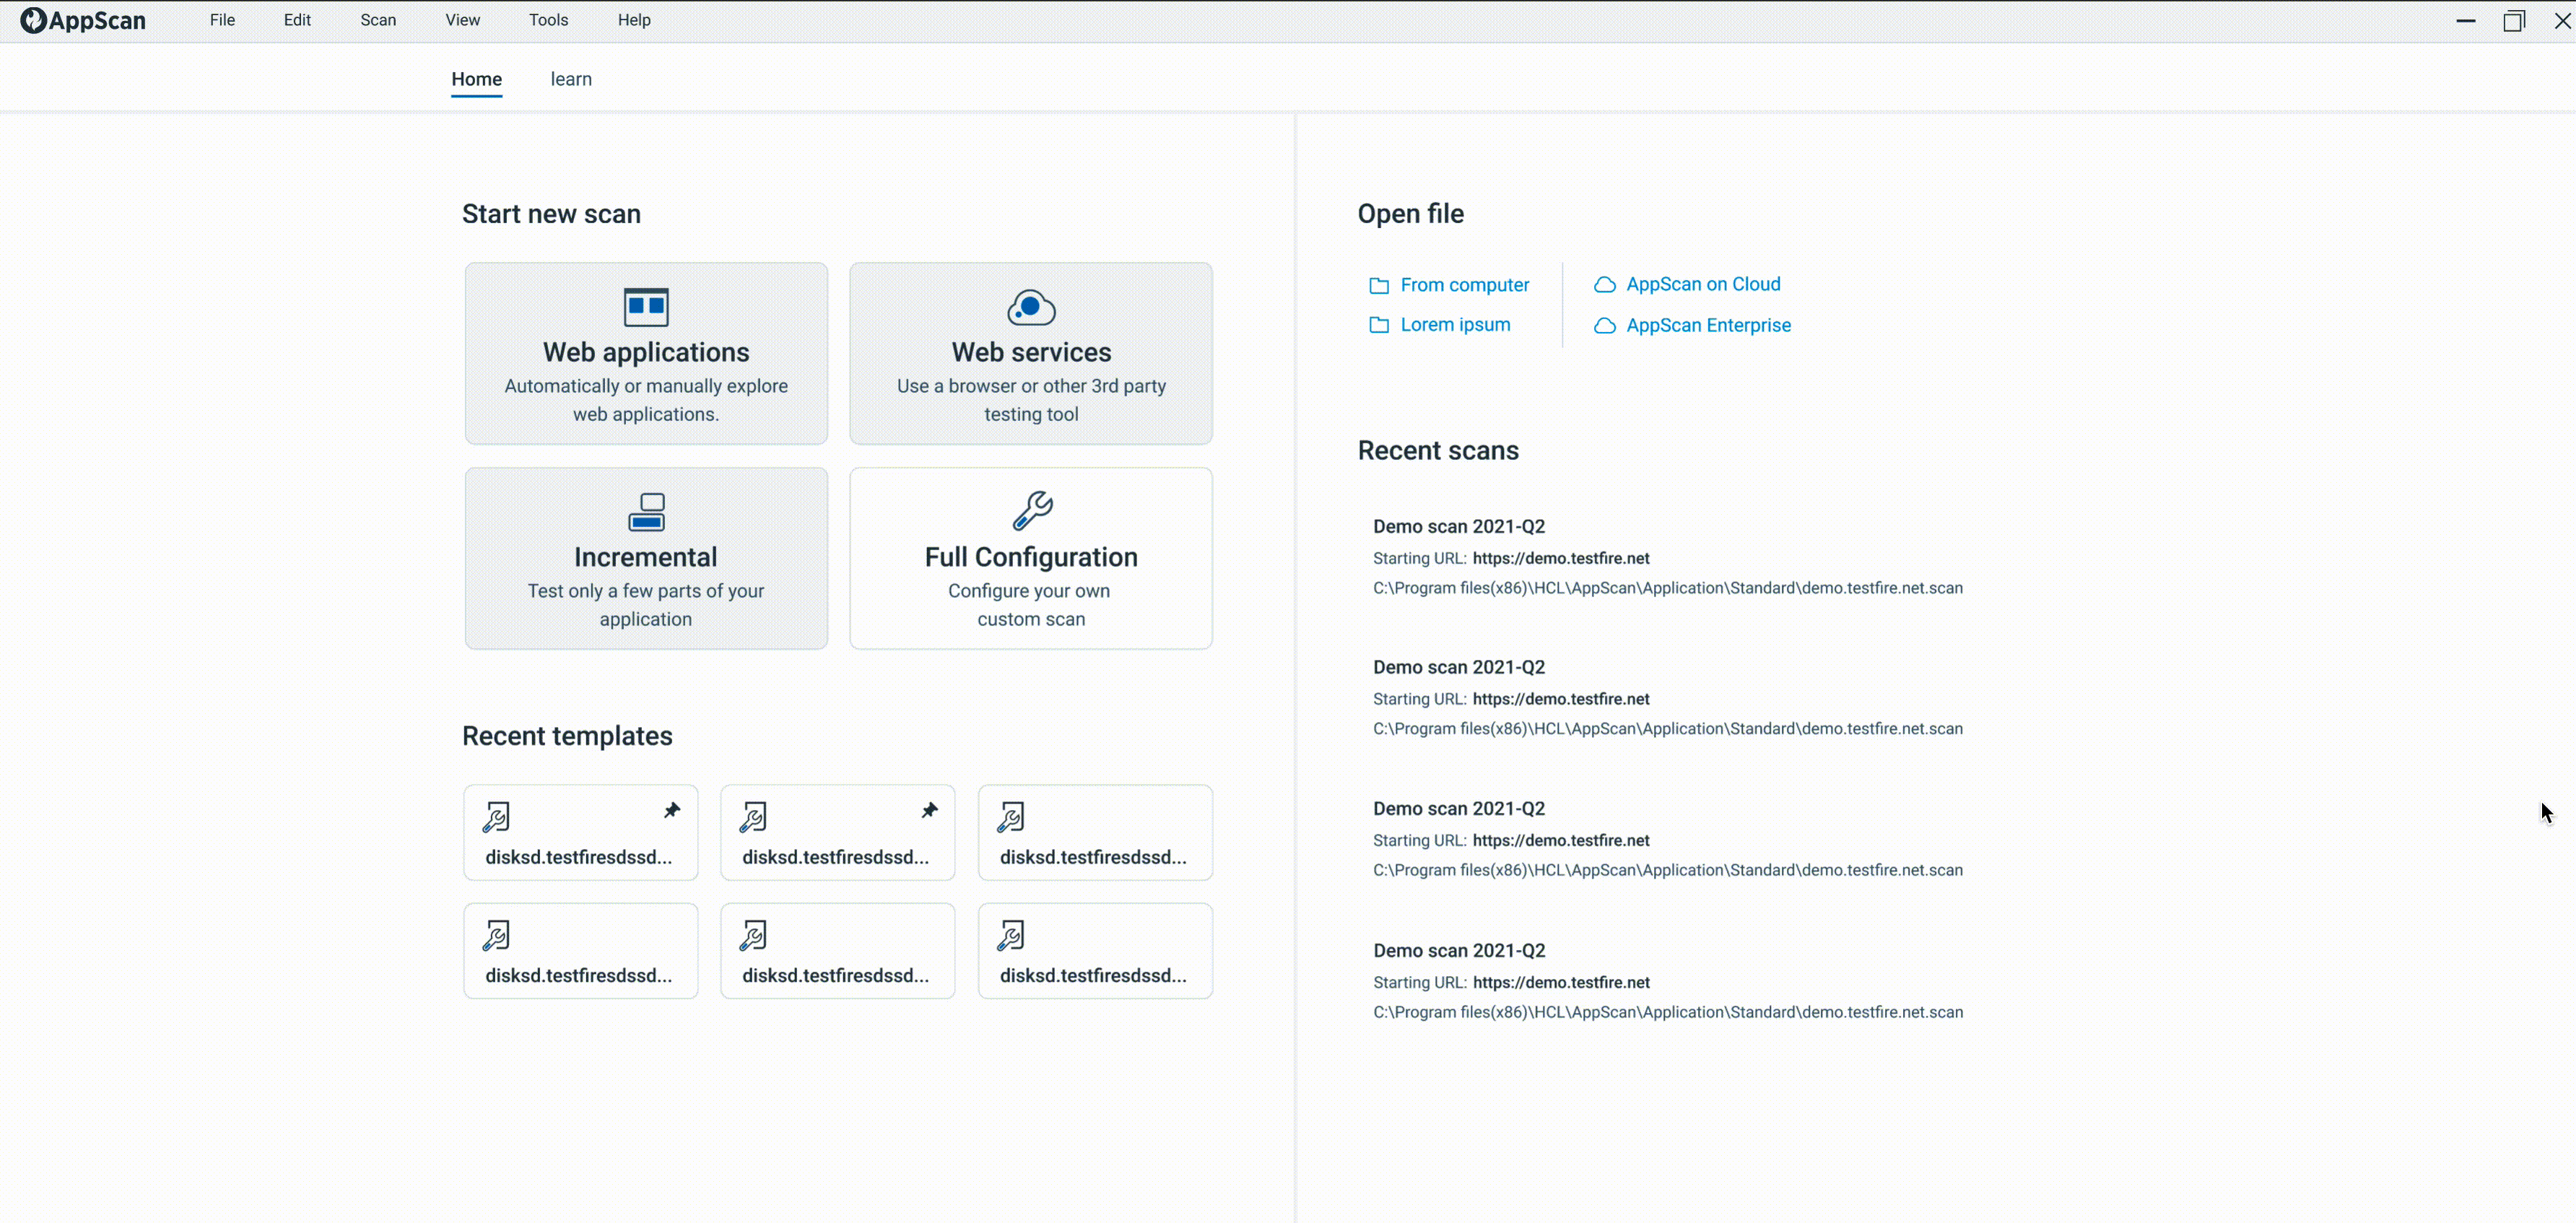Viewport: 2576px width, 1223px height.
Task: Click the Lorem ipsum folder icon
Action: click(1379, 325)
